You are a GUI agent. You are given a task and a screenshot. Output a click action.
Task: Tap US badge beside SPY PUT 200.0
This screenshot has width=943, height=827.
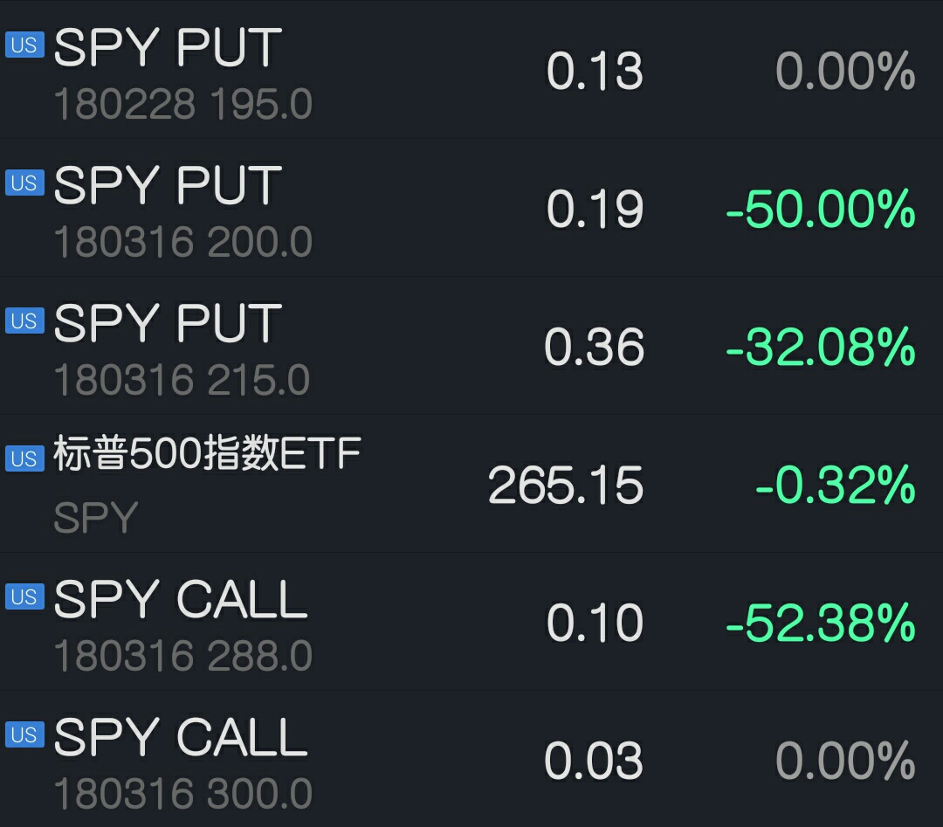point(24,183)
